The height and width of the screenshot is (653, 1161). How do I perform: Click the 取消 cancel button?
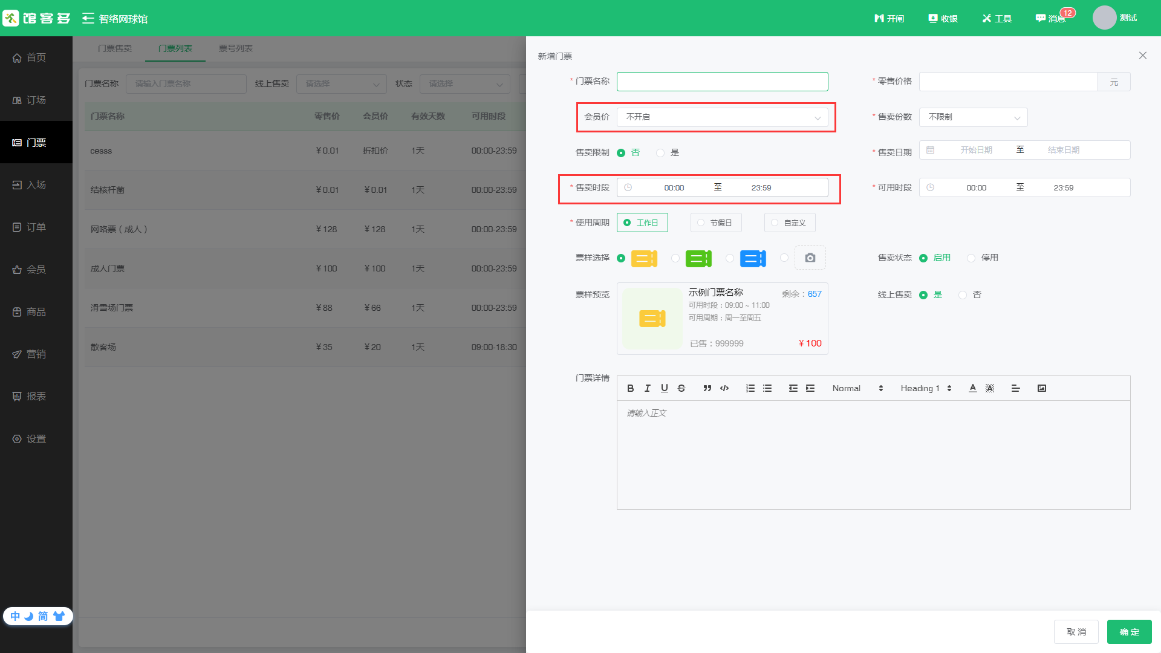1076,632
